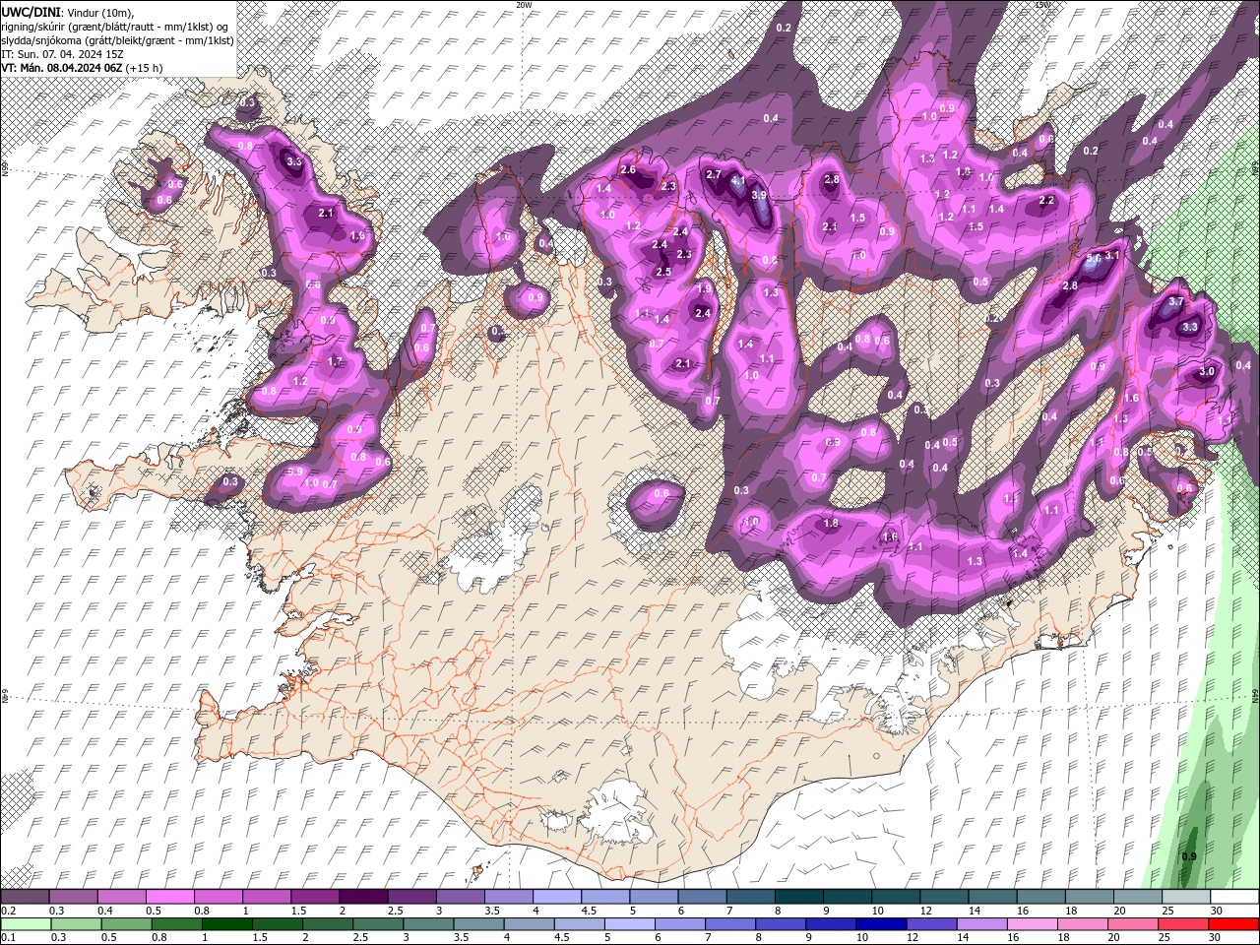Click the 3.9 snowfall value on map
The image size is (1260, 945).
click(x=759, y=195)
